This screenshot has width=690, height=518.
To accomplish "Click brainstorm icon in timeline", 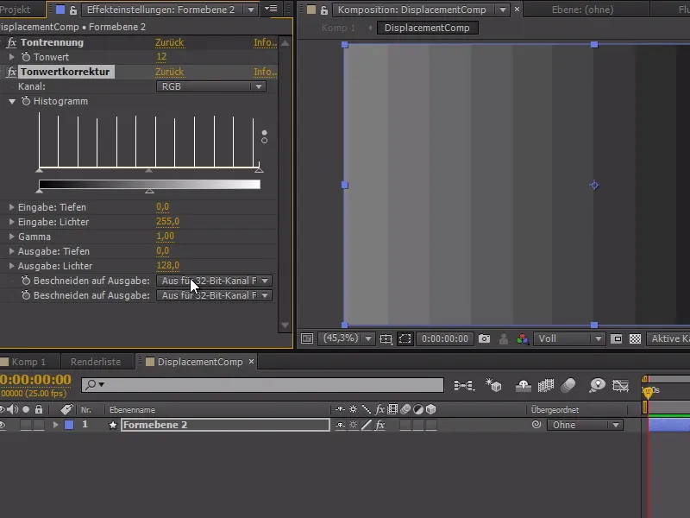I will point(597,385).
